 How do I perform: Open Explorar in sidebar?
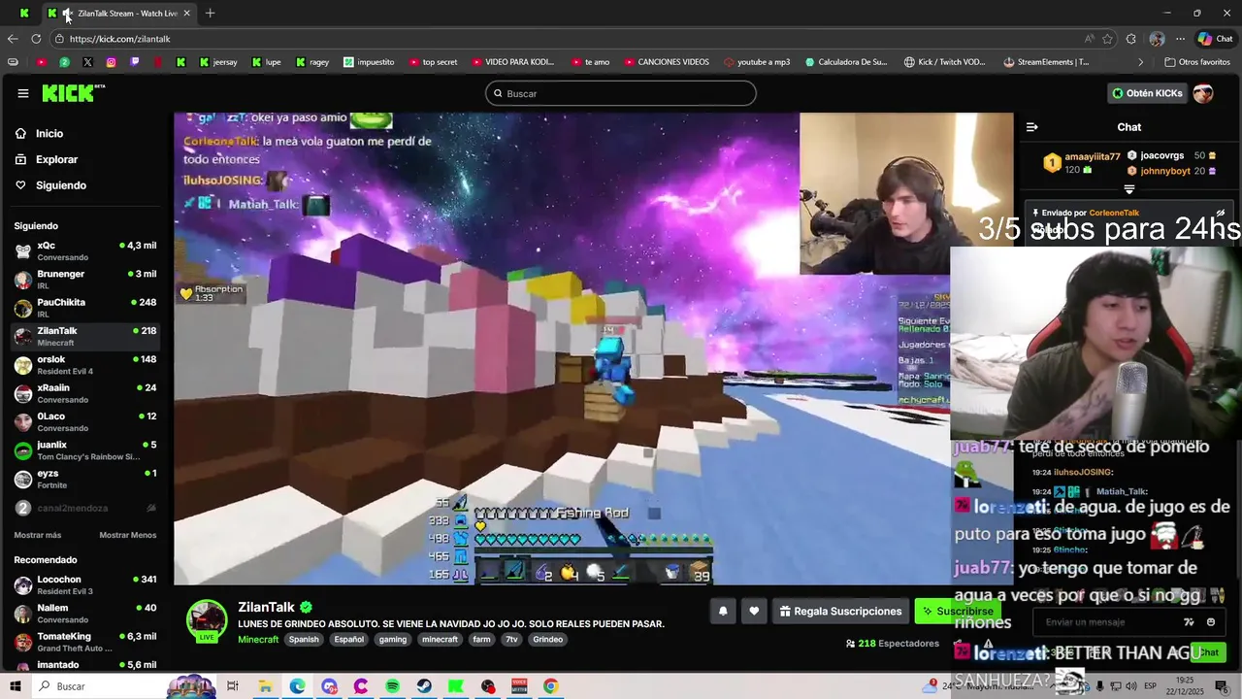coord(56,159)
